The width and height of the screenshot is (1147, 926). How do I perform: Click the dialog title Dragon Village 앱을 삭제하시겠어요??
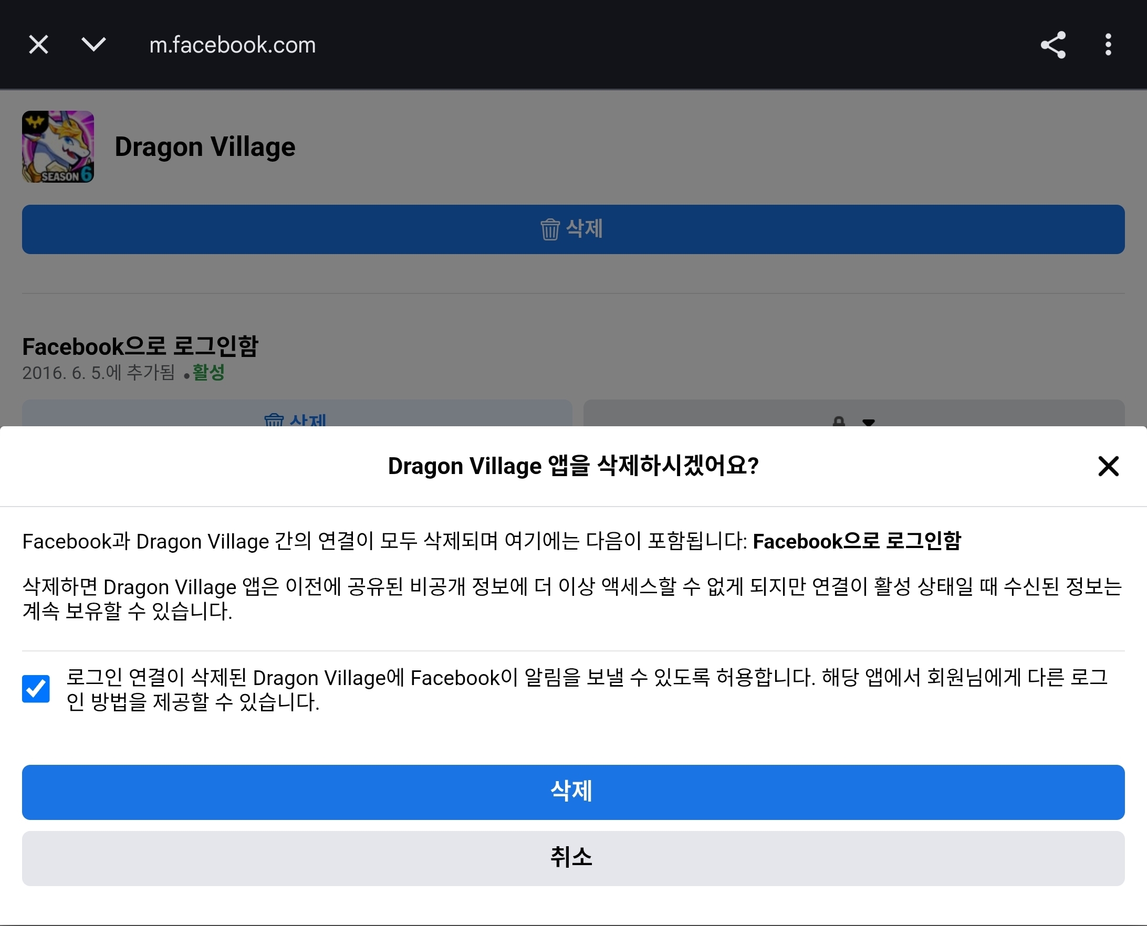tap(572, 466)
